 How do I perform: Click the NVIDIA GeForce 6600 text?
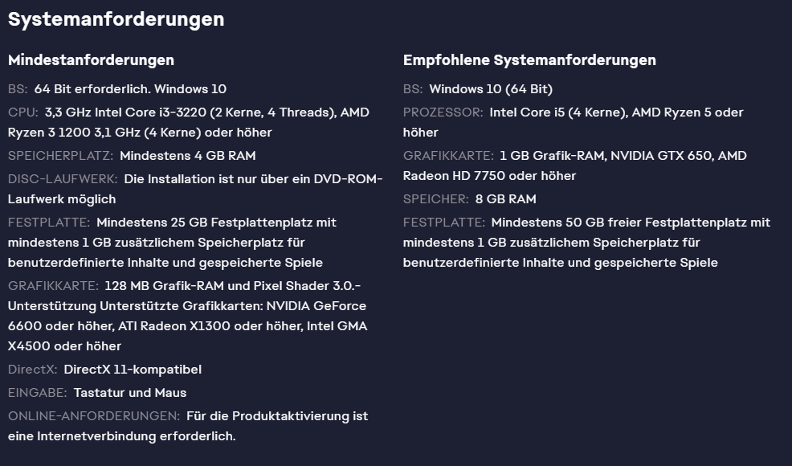(187, 316)
